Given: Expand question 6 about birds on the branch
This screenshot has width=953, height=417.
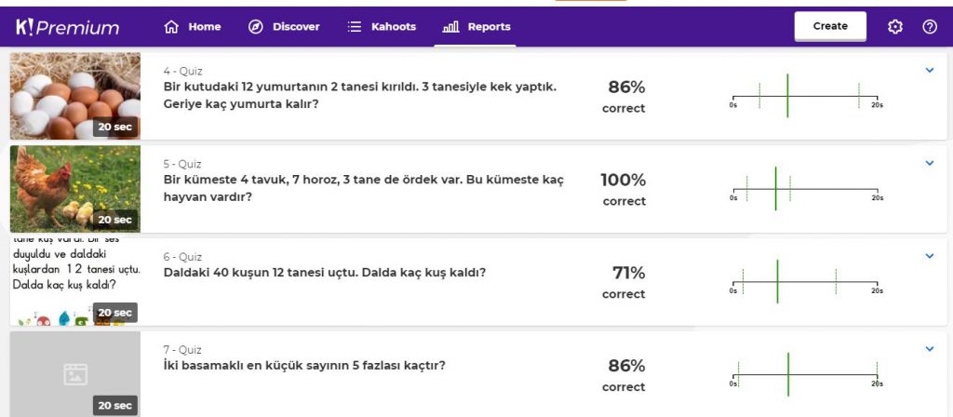Looking at the screenshot, I should click(x=930, y=256).
